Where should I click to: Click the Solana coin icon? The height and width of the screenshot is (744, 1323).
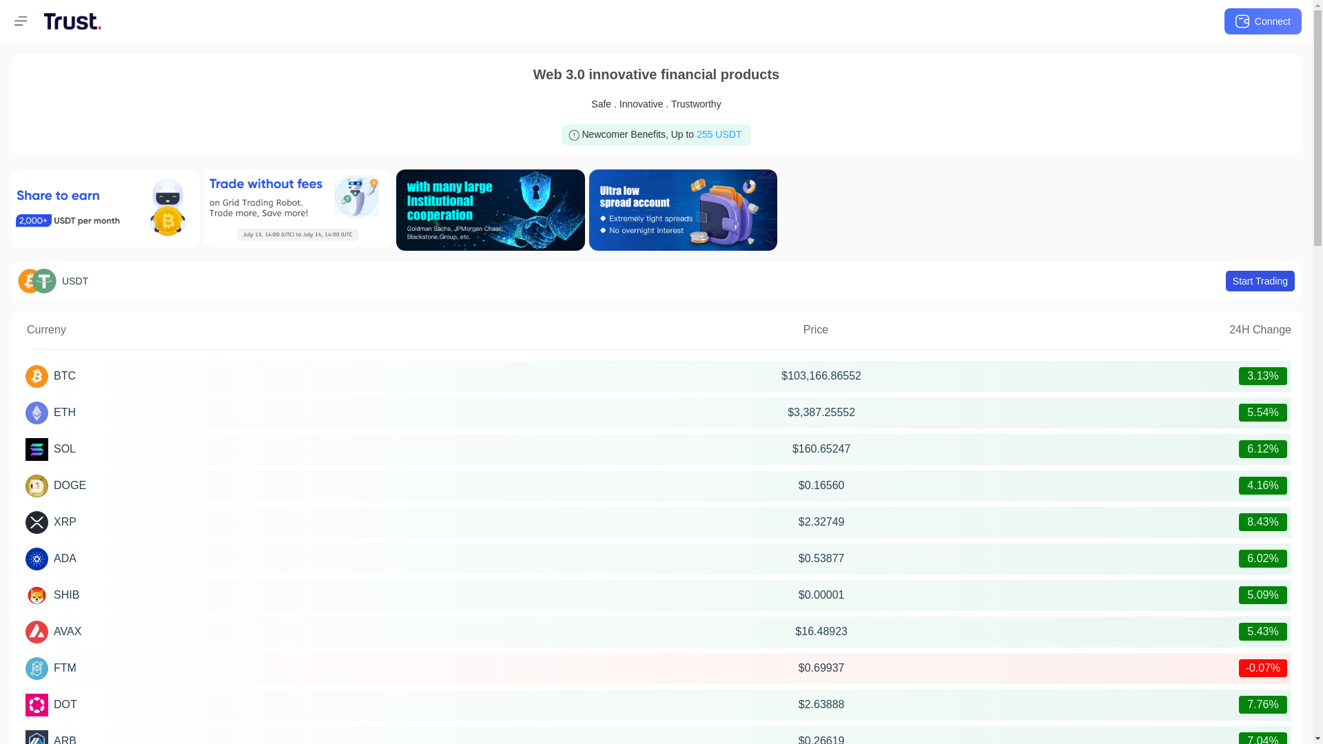click(x=37, y=449)
